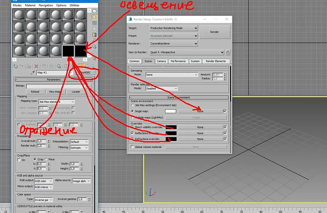Click the Get Material icon

(16, 66)
